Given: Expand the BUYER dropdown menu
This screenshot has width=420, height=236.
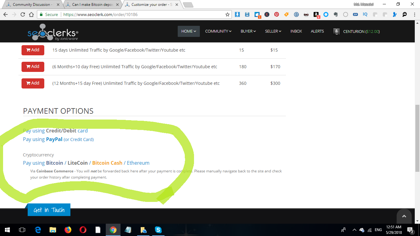Looking at the screenshot, I should point(248,31).
